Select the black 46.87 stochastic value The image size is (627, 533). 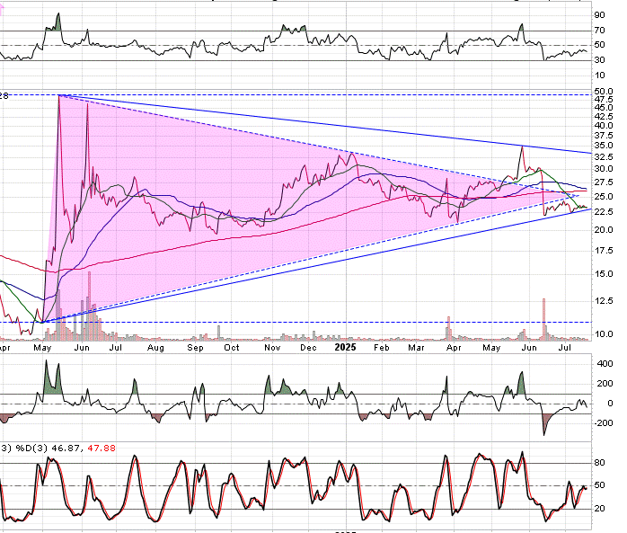point(66,449)
